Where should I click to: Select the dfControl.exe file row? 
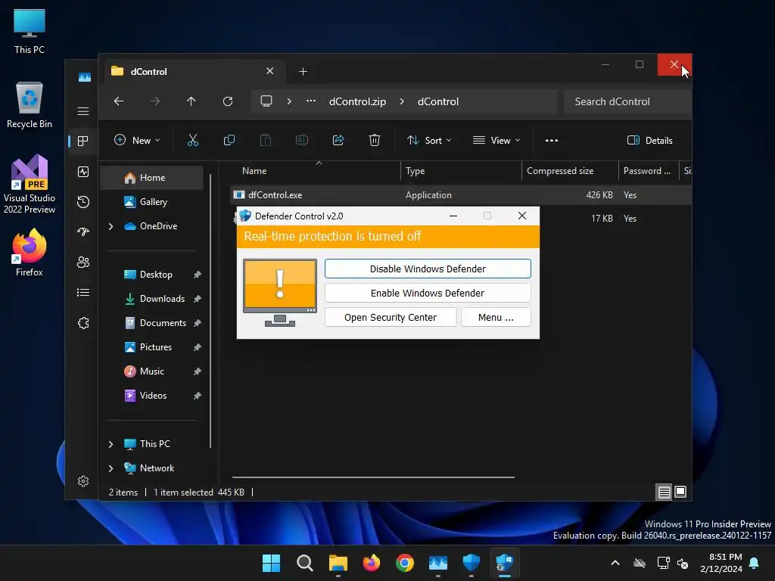pyautogui.click(x=461, y=195)
